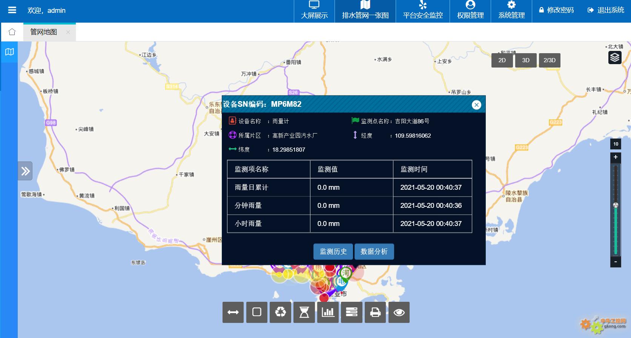The image size is (631, 338).
Task: Click the hourglass tool icon
Action: (304, 312)
